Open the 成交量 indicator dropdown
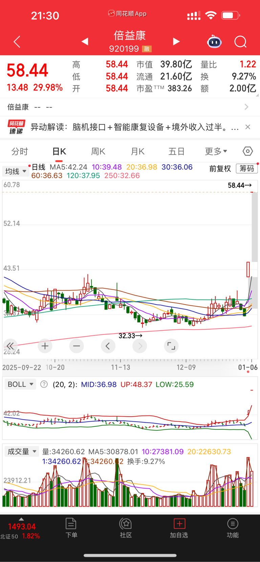This screenshot has height=562, width=260. (x=22, y=451)
